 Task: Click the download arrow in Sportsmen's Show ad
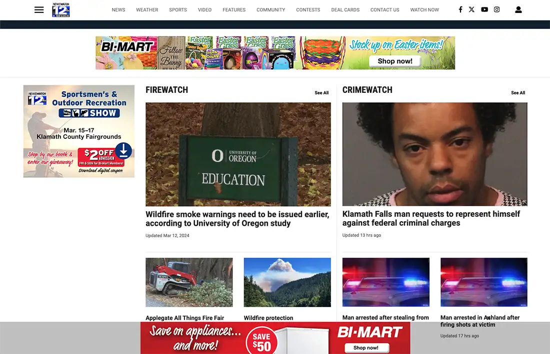[123, 151]
